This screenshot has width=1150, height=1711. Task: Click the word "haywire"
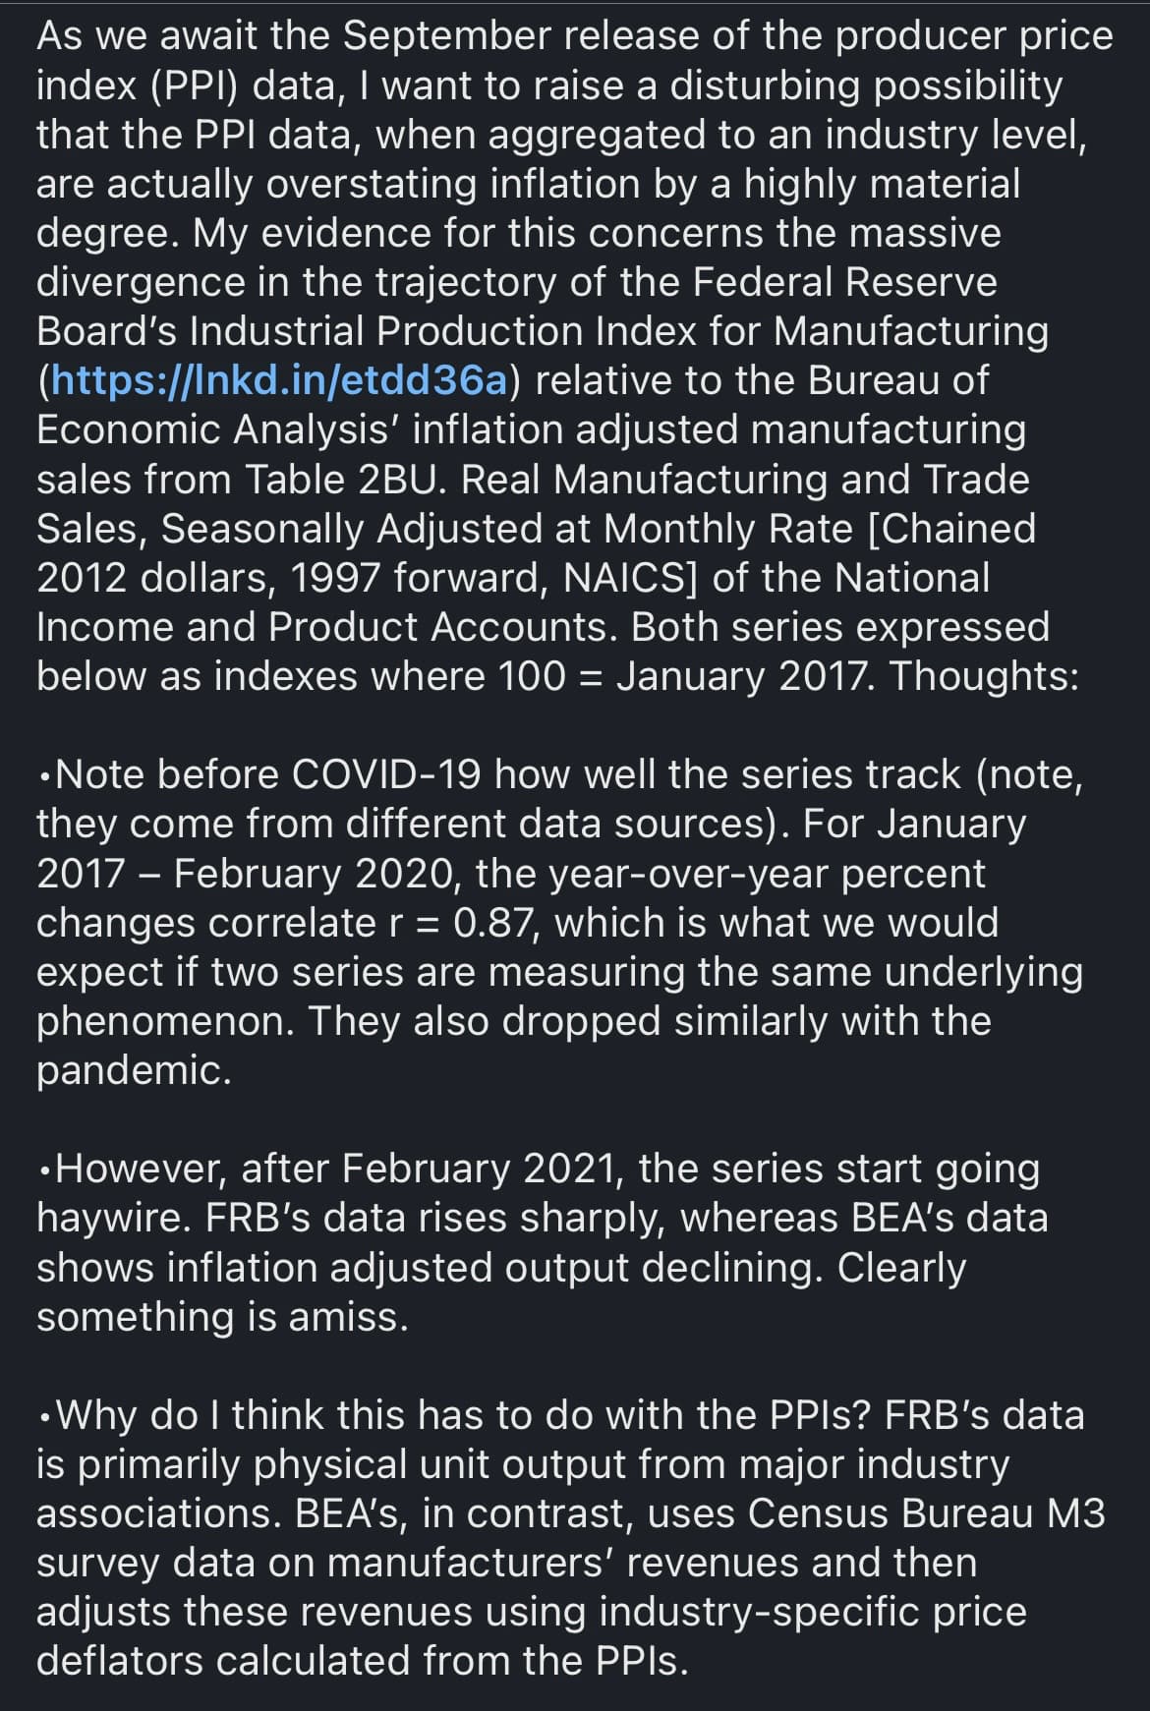pyautogui.click(x=110, y=1219)
